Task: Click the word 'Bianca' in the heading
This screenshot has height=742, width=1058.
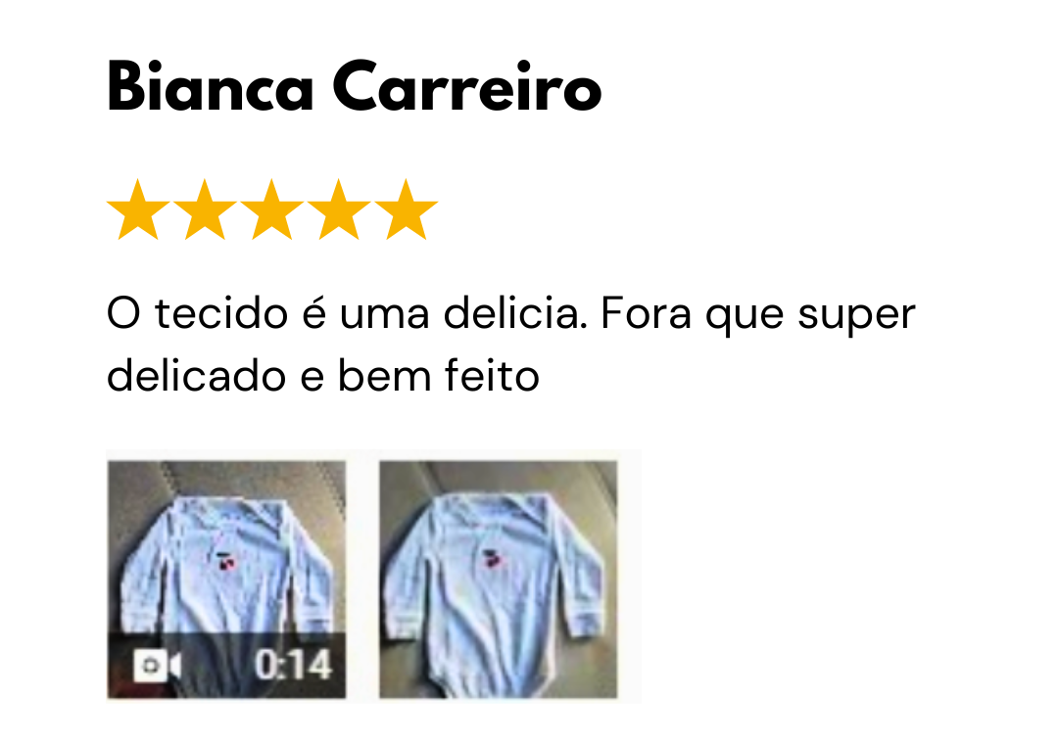Action: point(211,86)
